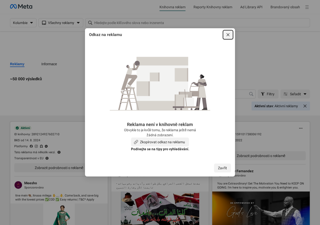Click the info icon next to Transparentnost v EU
Screen dimensions: 320x225
click(47, 158)
